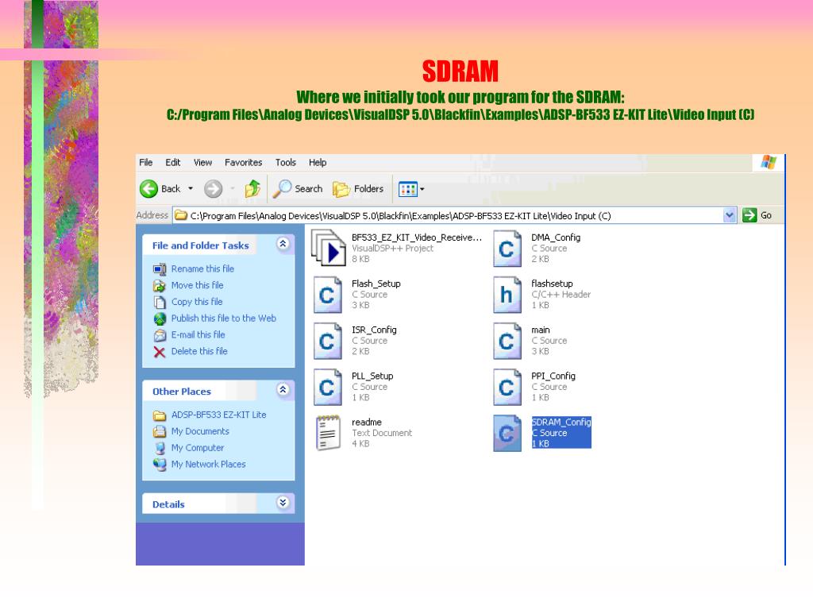Select the DMA_Config C source icon
Image resolution: width=813 pixels, height=610 pixels.
[x=507, y=249]
